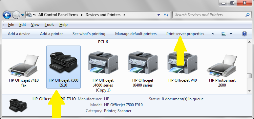Open the address bar history dropdown

159,15
